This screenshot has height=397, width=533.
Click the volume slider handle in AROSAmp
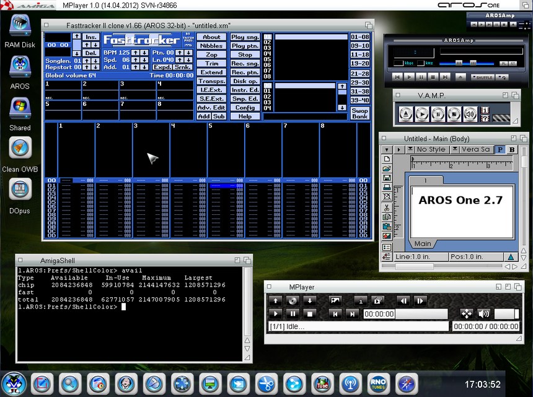click(459, 63)
